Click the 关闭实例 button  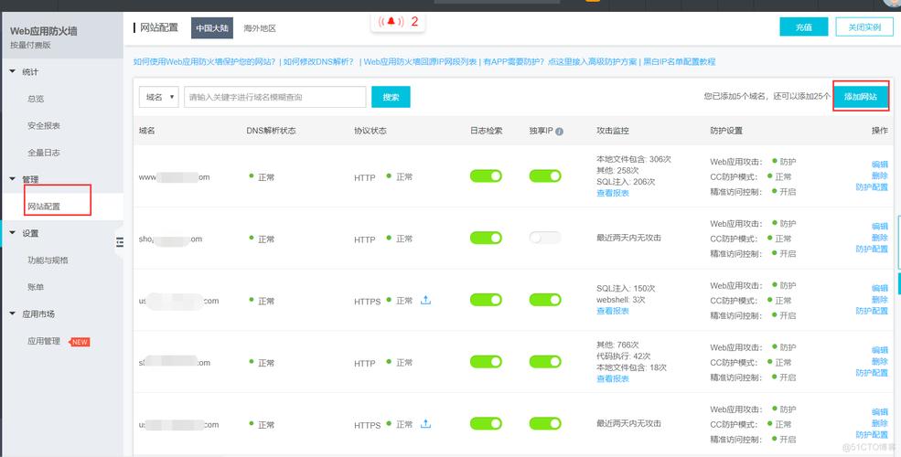(x=864, y=27)
